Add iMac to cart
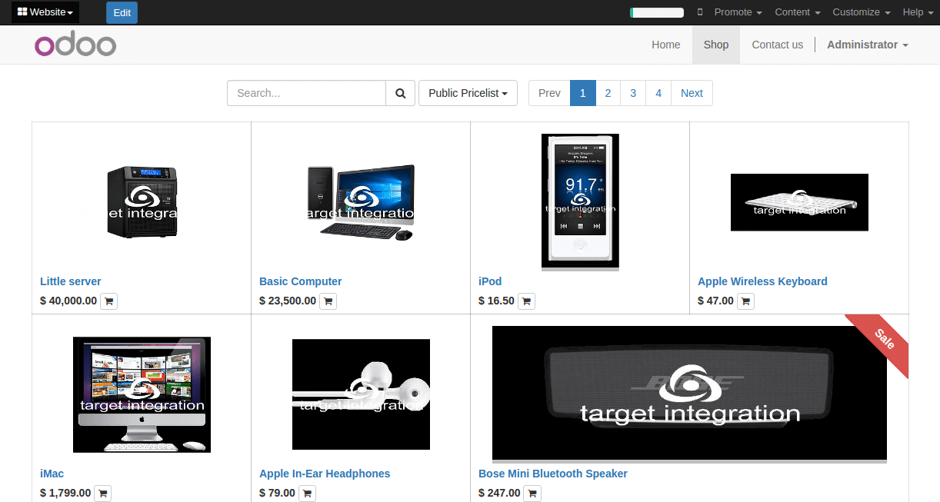Screen dimensions: 940x502 click(102, 494)
